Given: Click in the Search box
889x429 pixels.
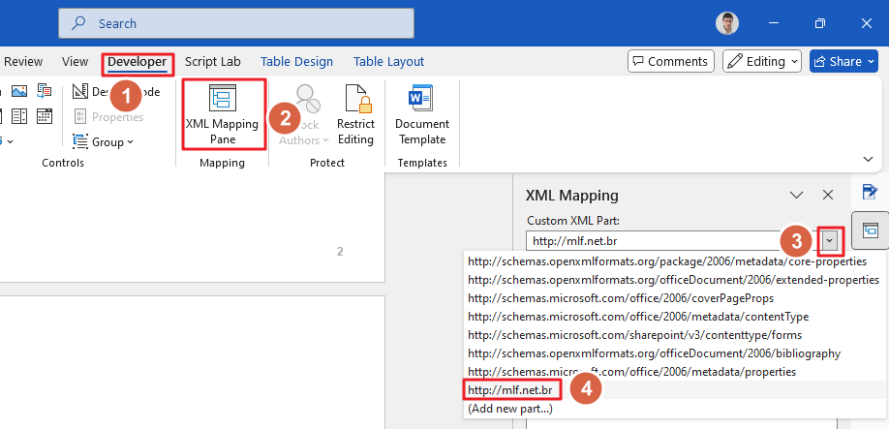Looking at the screenshot, I should (236, 23).
